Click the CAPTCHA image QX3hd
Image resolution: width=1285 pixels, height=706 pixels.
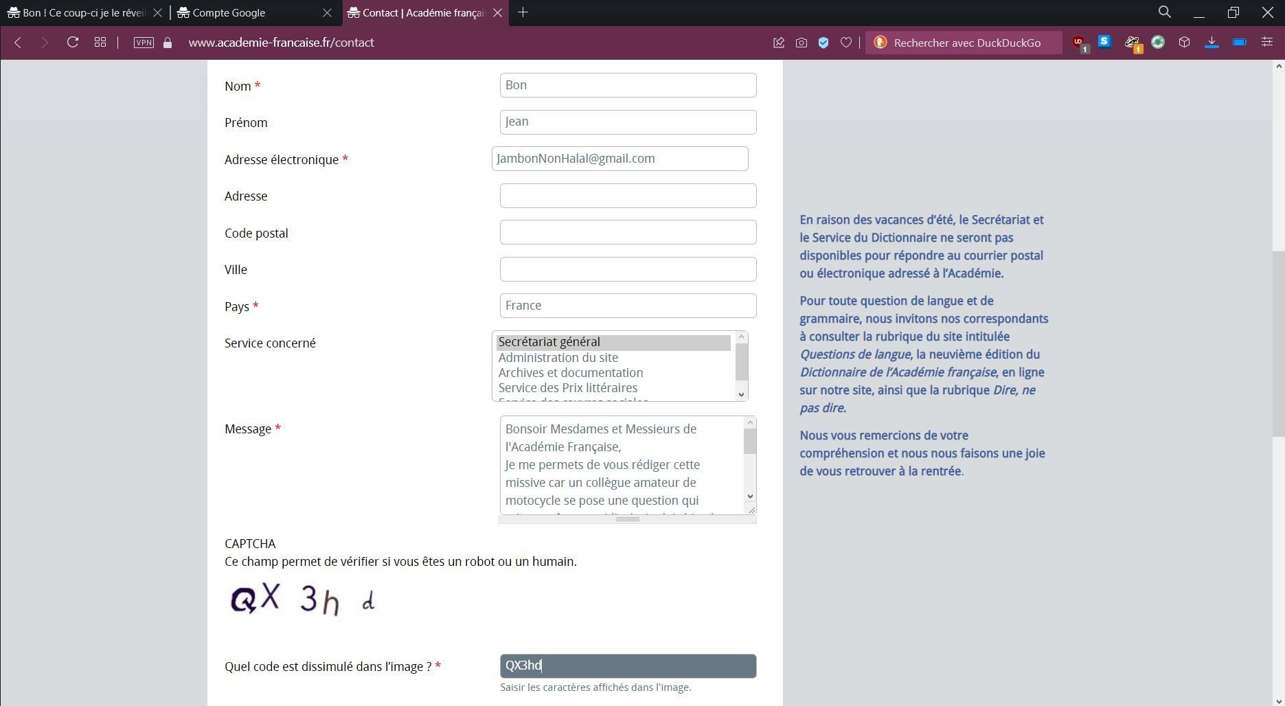(x=303, y=600)
